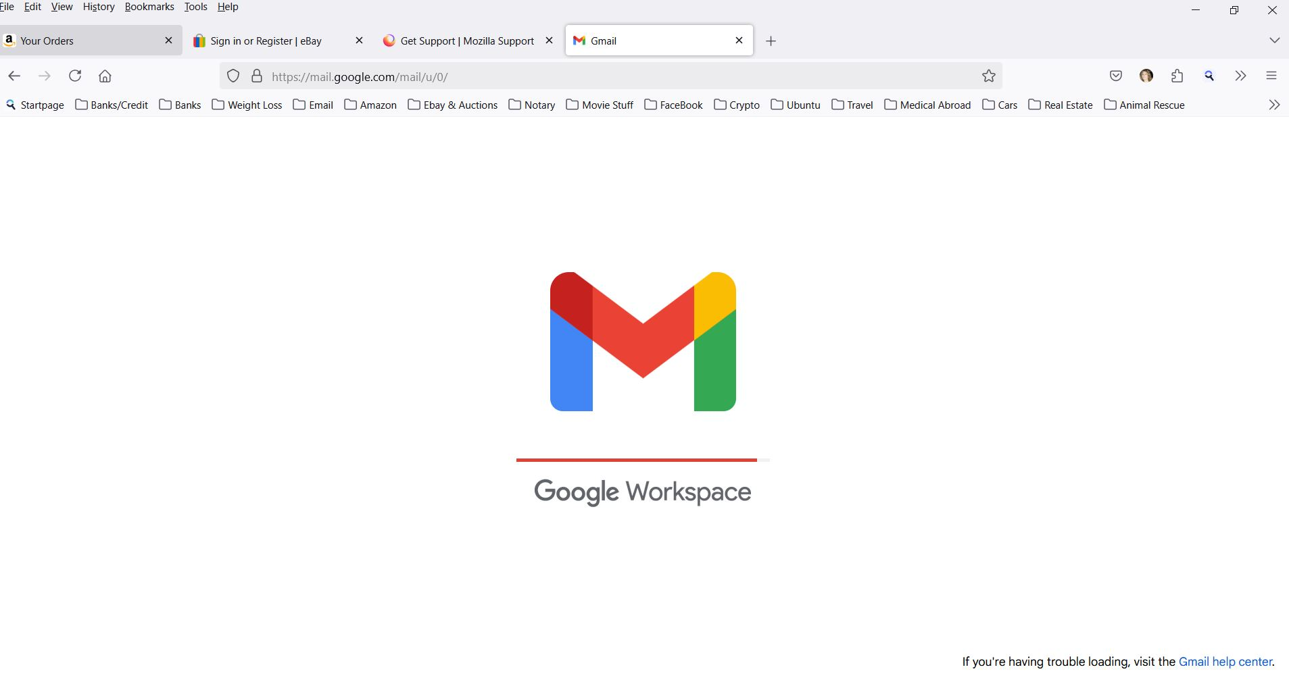Expand the Weight Loss bookmark folder

point(247,105)
